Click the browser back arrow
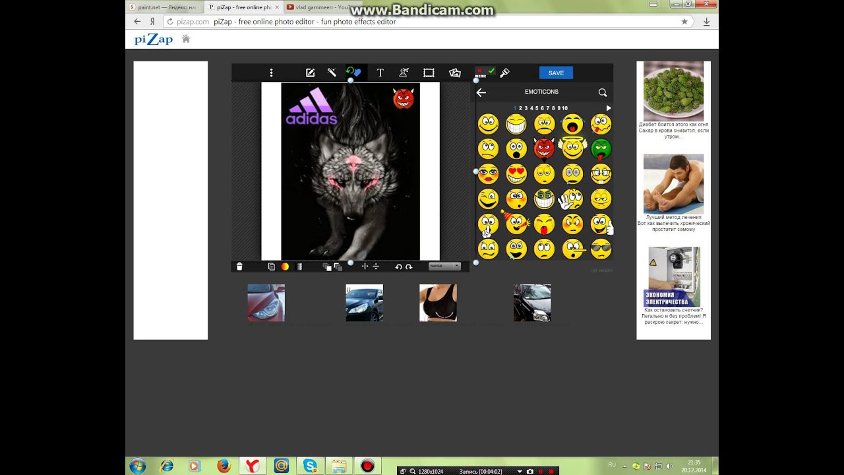The image size is (844, 475). click(137, 21)
